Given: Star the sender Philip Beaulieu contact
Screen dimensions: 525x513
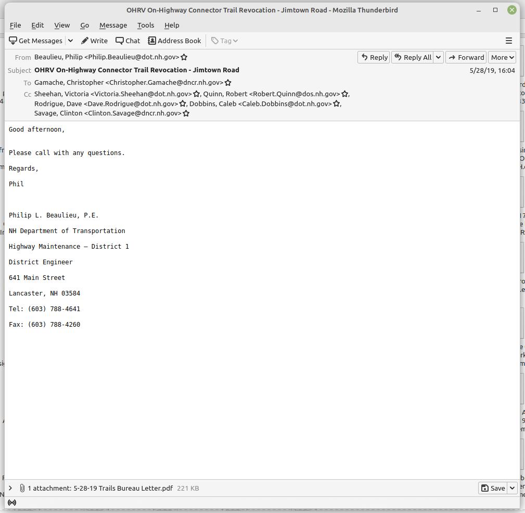Looking at the screenshot, I should pyautogui.click(x=184, y=57).
